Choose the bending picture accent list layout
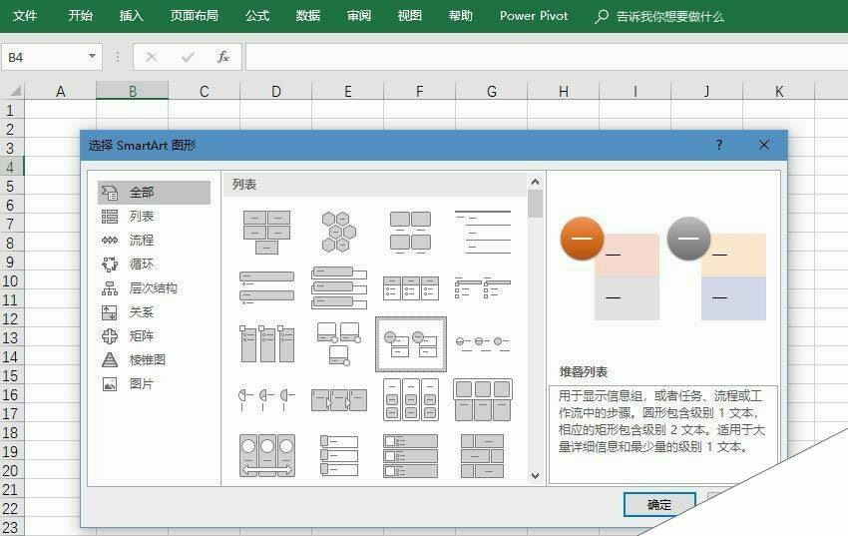This screenshot has width=848, height=536. click(338, 344)
